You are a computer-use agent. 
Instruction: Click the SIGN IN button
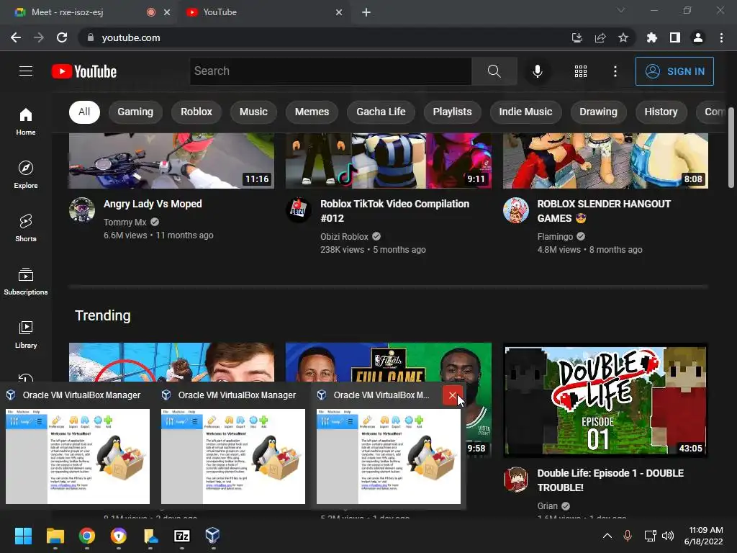pos(674,71)
